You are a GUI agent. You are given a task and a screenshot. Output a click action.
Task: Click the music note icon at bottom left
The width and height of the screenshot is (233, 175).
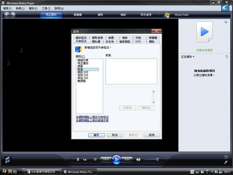pos(7,160)
